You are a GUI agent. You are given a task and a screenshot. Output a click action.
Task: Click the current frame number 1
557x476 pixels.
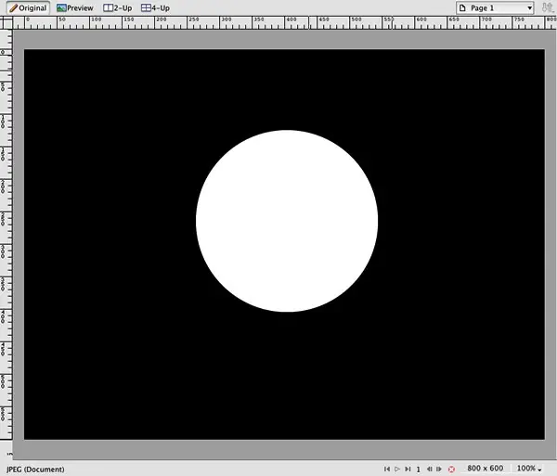click(418, 470)
